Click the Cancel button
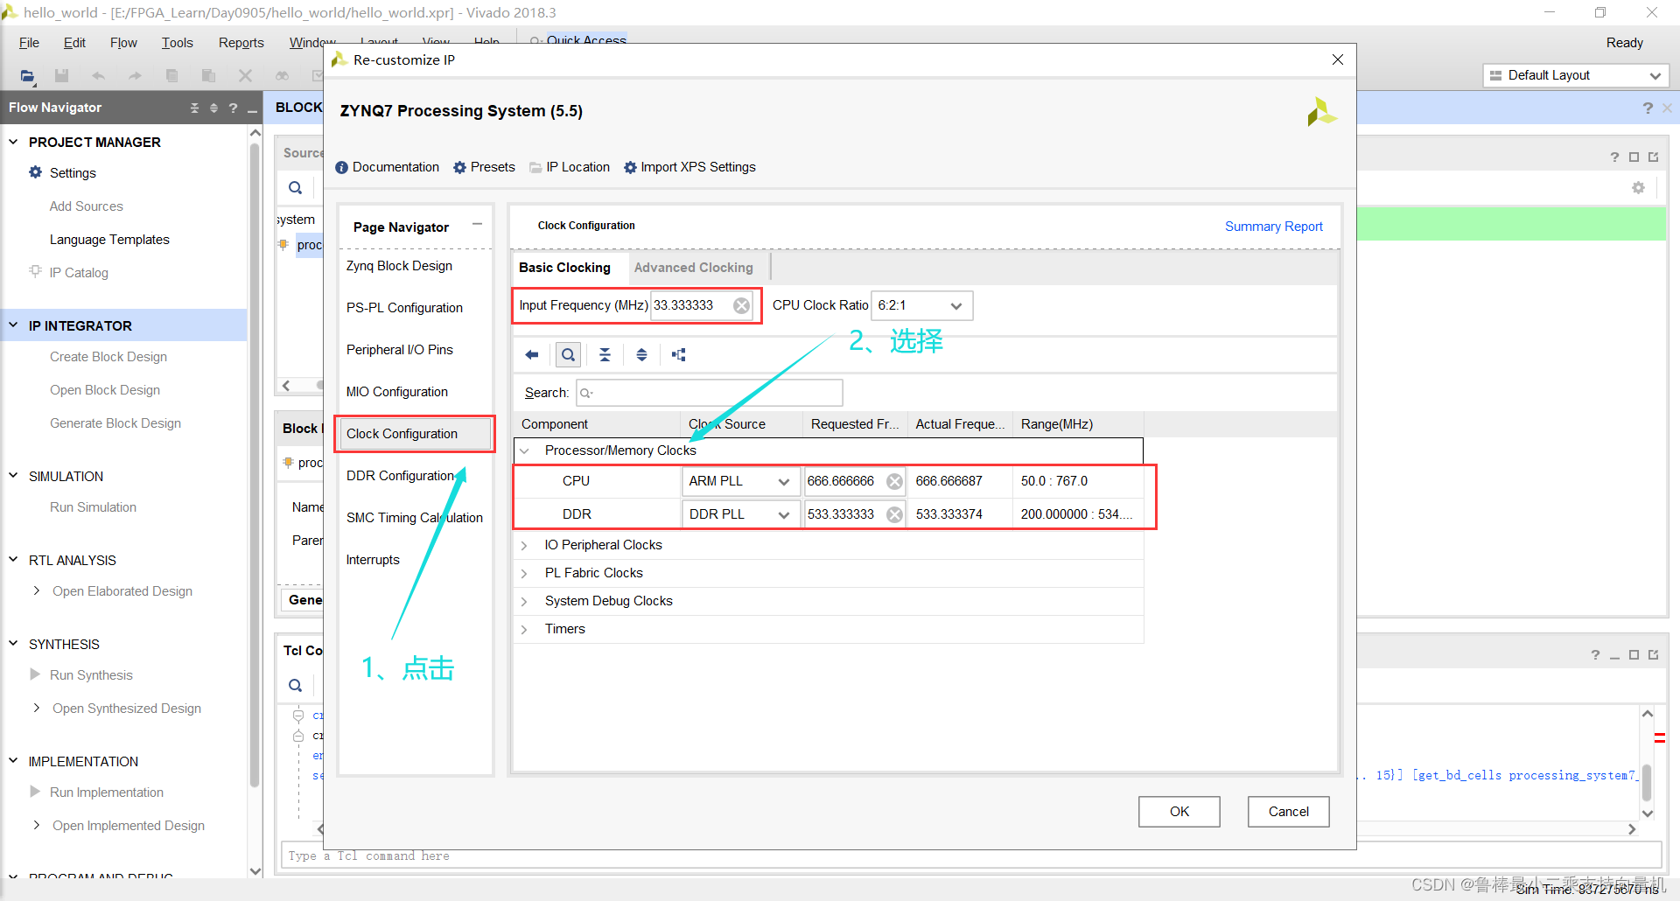Viewport: 1680px width, 901px height. pyautogui.click(x=1288, y=812)
